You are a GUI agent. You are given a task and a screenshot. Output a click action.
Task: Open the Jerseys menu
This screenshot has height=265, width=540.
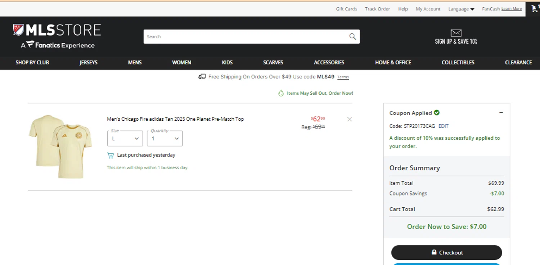point(89,62)
